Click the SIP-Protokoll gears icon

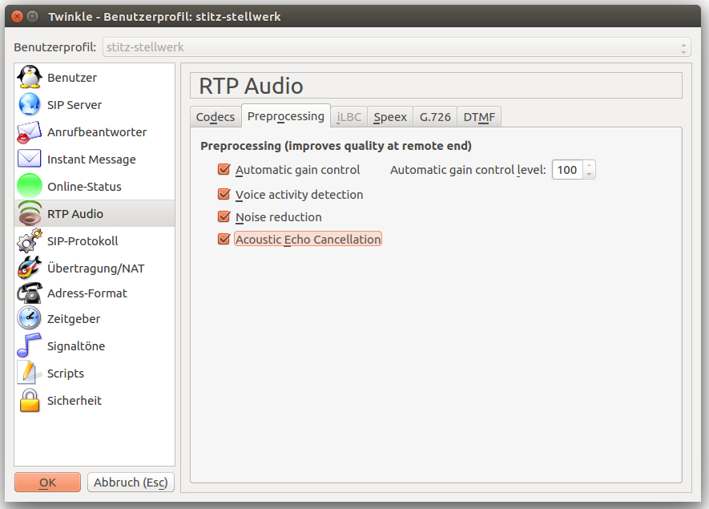click(30, 240)
